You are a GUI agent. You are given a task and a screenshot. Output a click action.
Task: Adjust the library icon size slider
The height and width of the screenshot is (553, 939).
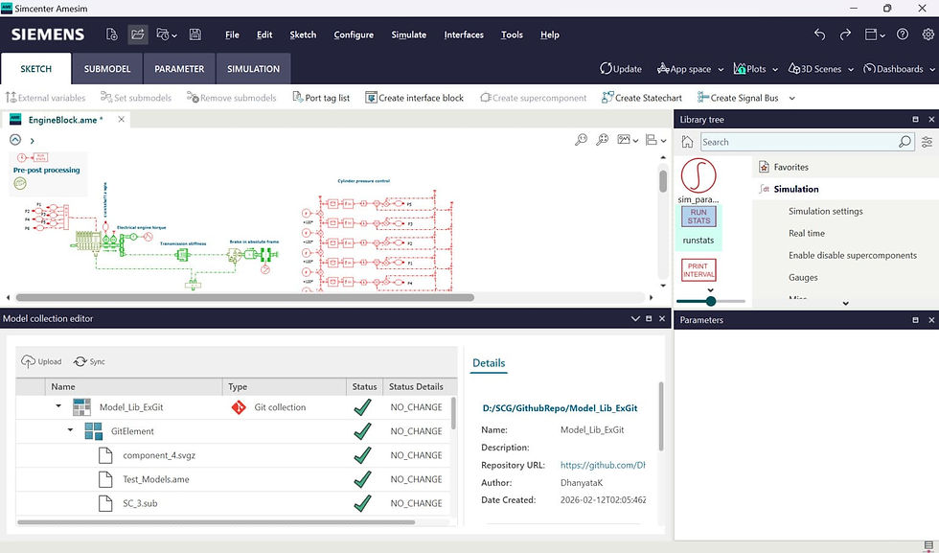point(711,301)
